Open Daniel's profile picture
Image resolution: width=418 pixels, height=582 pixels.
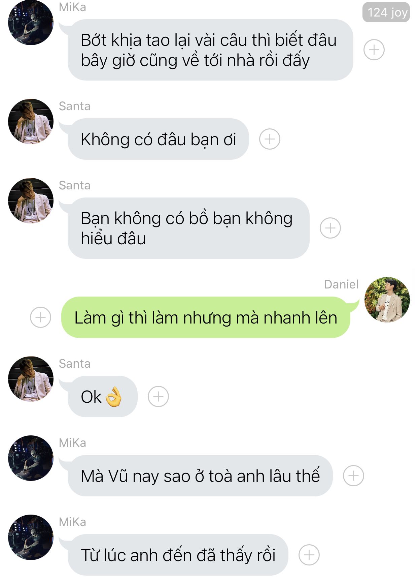click(387, 300)
